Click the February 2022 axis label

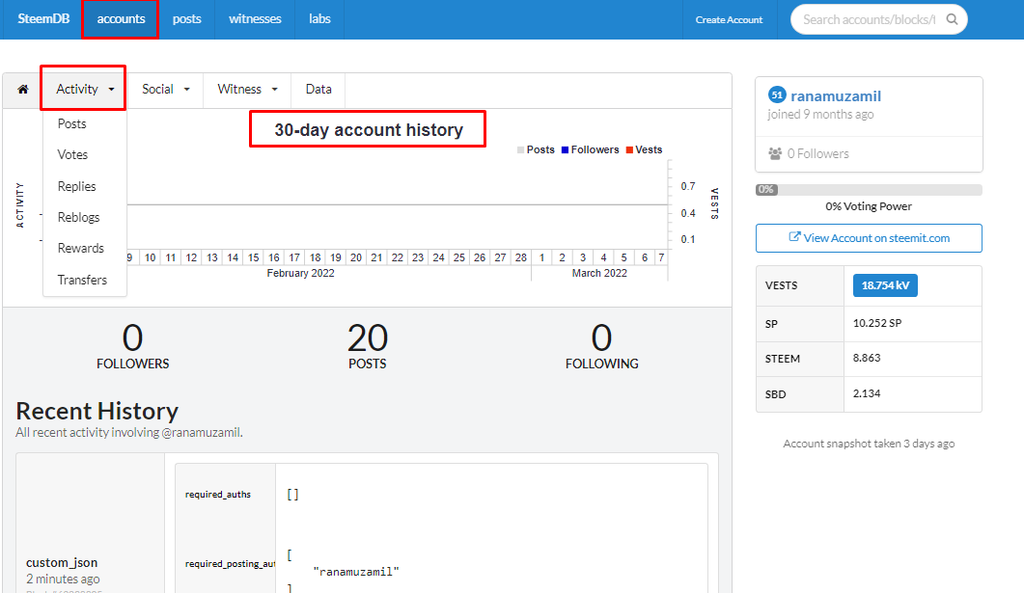coord(300,273)
